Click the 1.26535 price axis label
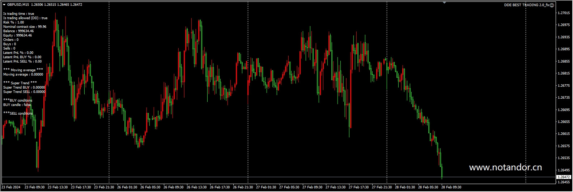 [x=564, y=158]
